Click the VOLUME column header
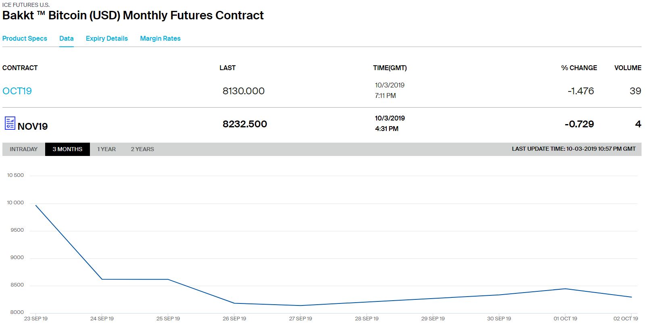The width and height of the screenshot is (648, 324). (627, 68)
